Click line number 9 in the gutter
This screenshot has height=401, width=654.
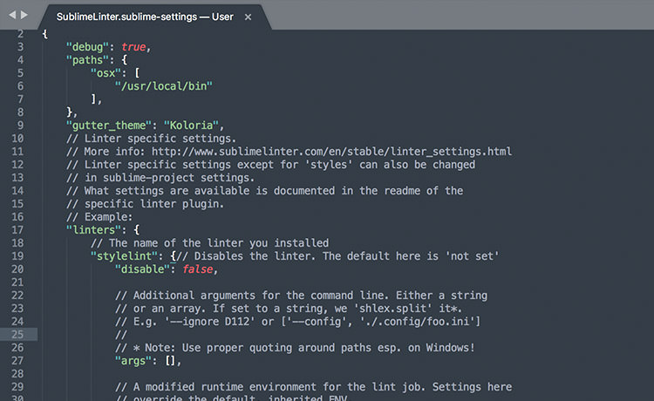pos(20,126)
